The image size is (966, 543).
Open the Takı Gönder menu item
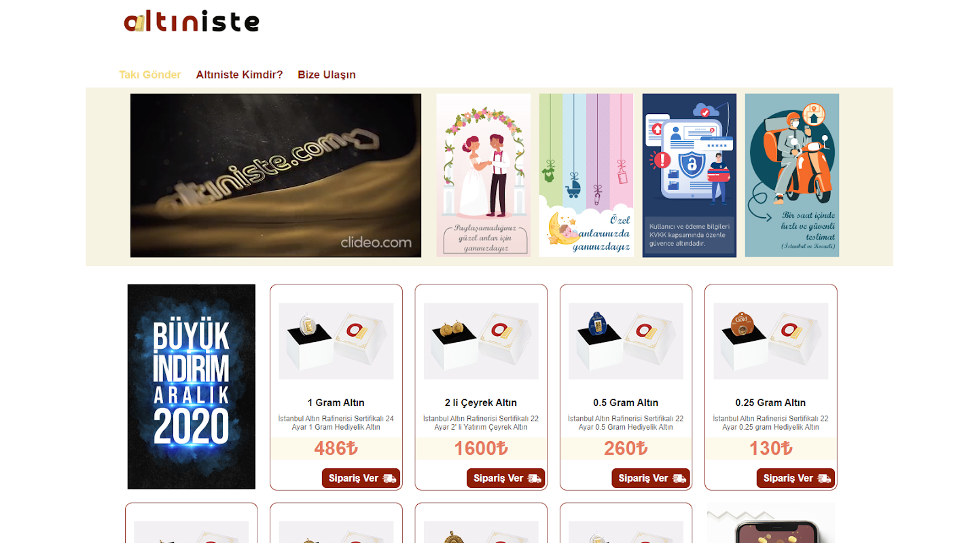(150, 75)
